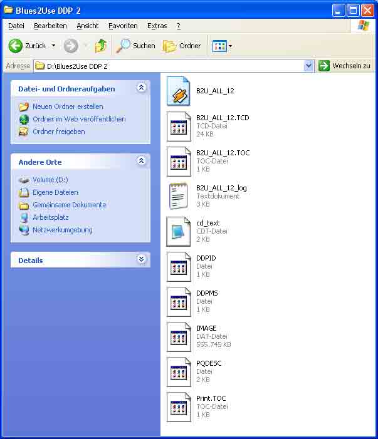Screen dimensions: 378x439
Task: Select the DDPMS file icon
Action: pos(179,302)
